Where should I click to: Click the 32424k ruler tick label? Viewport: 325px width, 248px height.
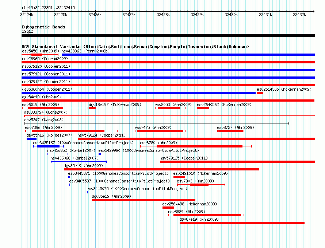tap(27, 15)
